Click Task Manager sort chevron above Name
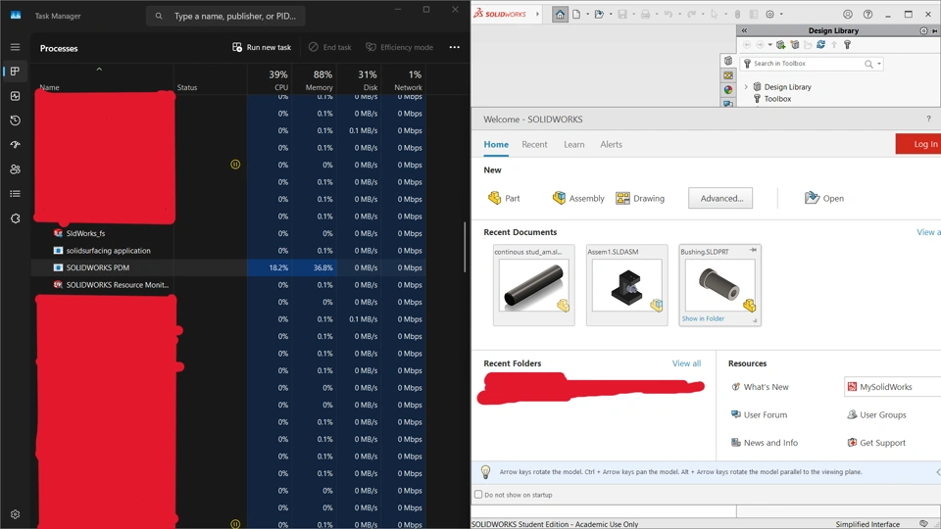Viewport: 941px width, 529px height. (99, 70)
